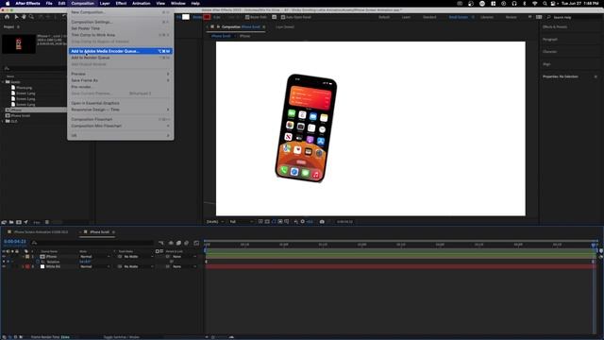Screen dimensions: 604x340
Task: Select the iPhone Scroll composition in Project panel
Action: [21, 115]
